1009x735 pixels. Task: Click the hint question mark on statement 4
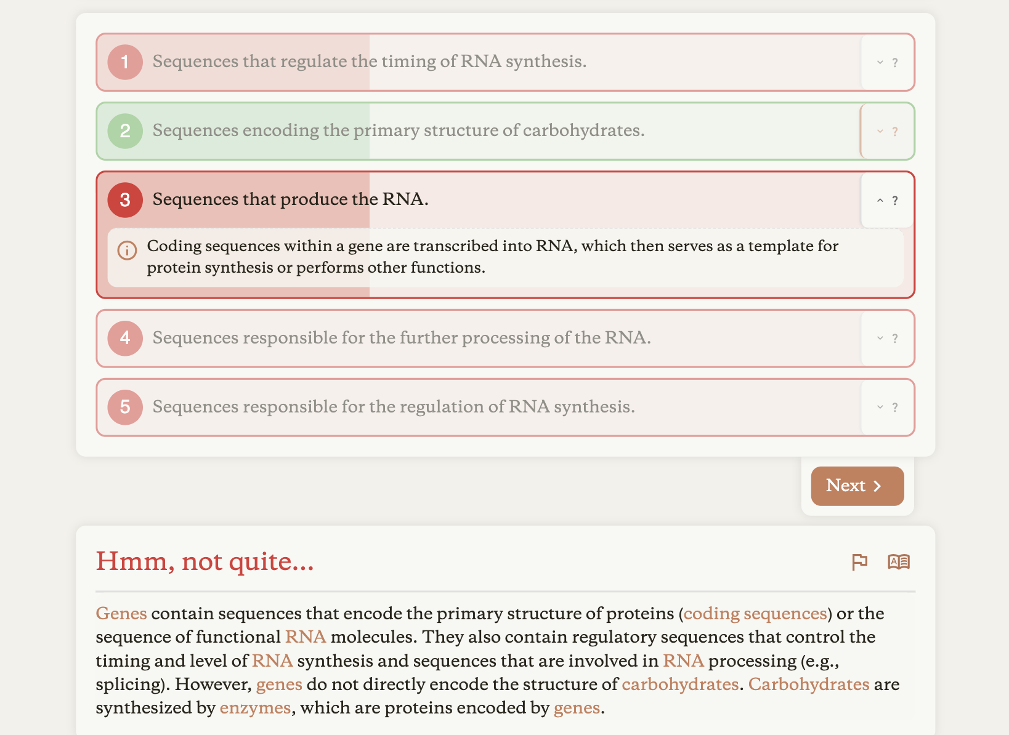coord(895,338)
